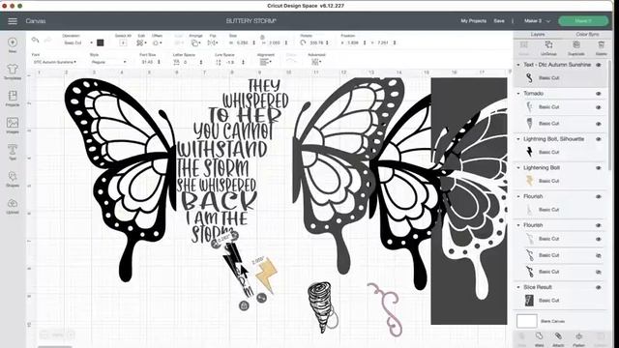Click the Blank Canvas color swatch
The height and width of the screenshot is (348, 619).
526,321
